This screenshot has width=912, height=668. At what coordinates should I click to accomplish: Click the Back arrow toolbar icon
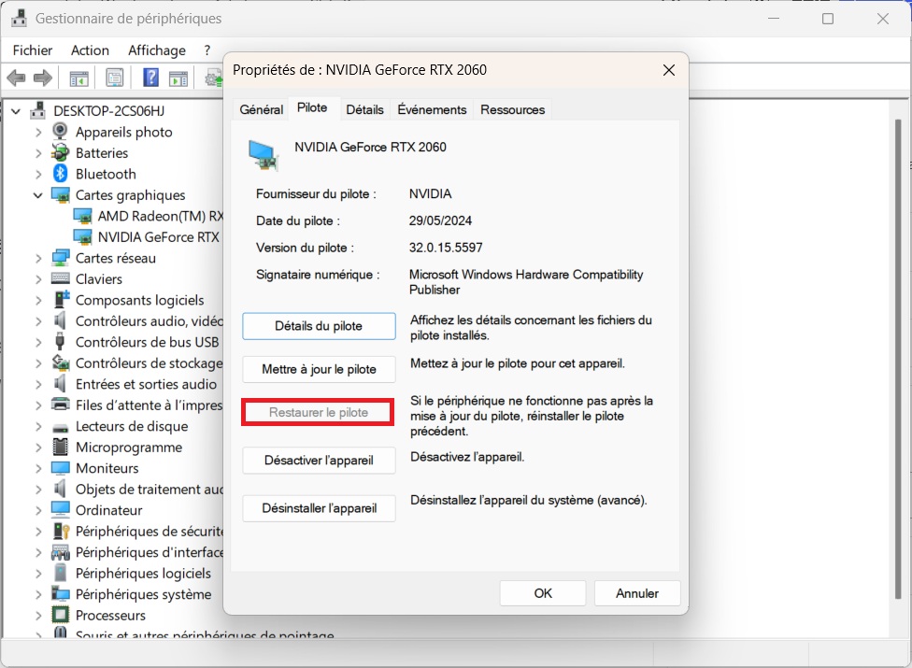click(x=16, y=78)
